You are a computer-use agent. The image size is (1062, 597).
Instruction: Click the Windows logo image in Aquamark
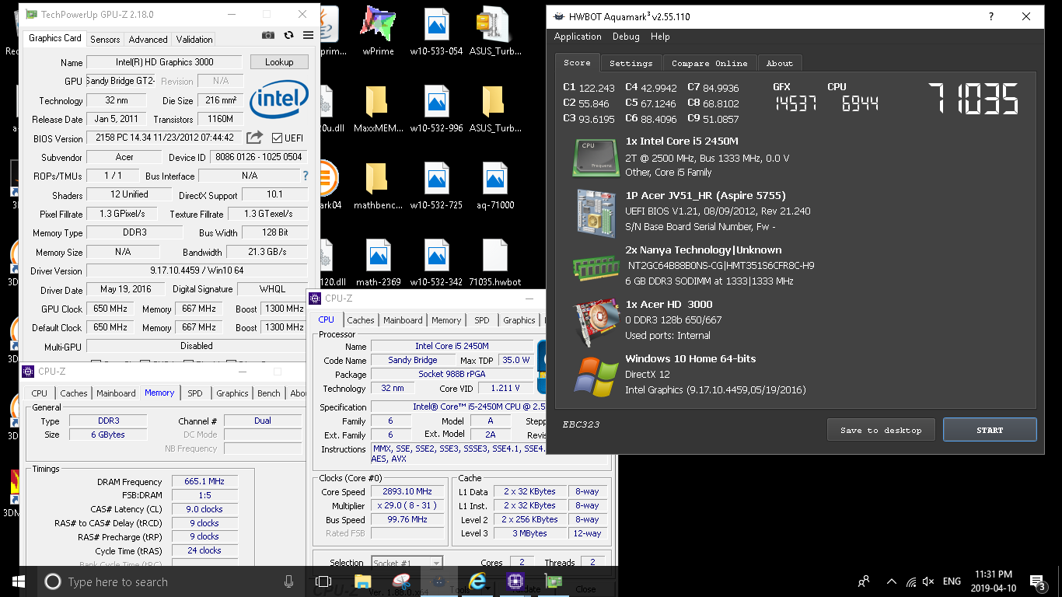click(596, 376)
